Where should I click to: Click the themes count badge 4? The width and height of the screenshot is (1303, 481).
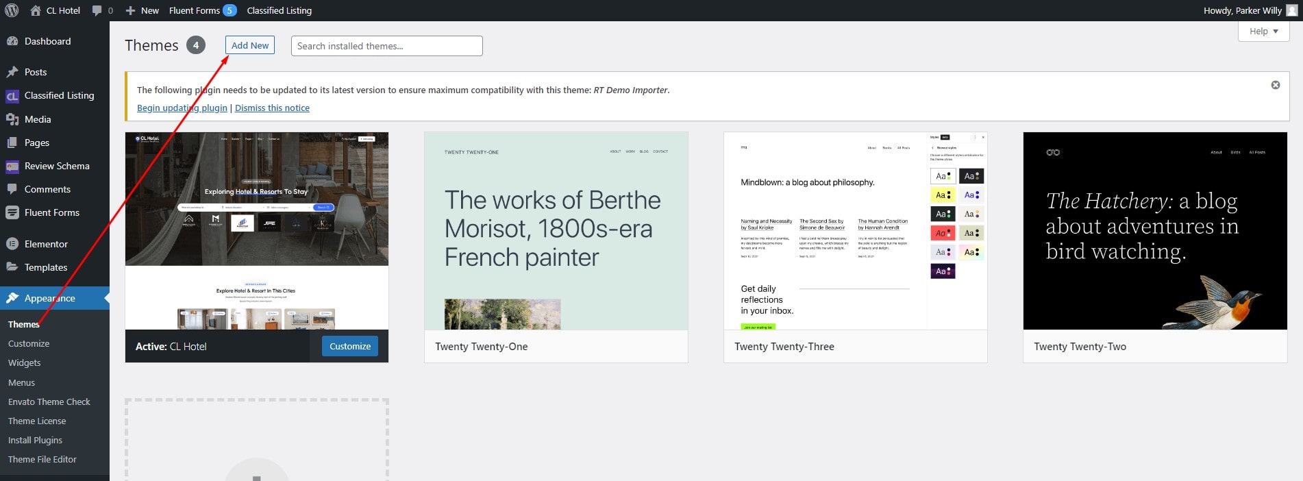coord(196,45)
